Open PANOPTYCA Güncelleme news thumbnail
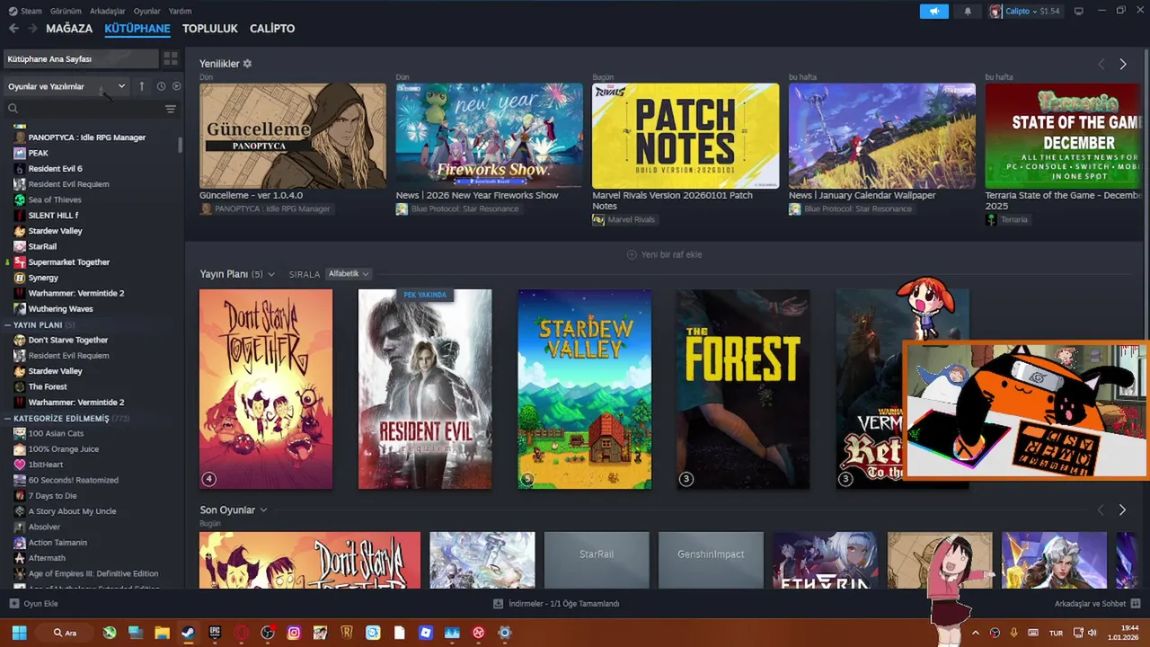Screen dimensions: 1150x647 (x=293, y=136)
